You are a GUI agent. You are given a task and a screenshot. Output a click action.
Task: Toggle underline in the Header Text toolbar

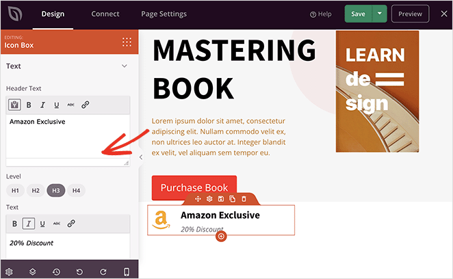tap(56, 105)
